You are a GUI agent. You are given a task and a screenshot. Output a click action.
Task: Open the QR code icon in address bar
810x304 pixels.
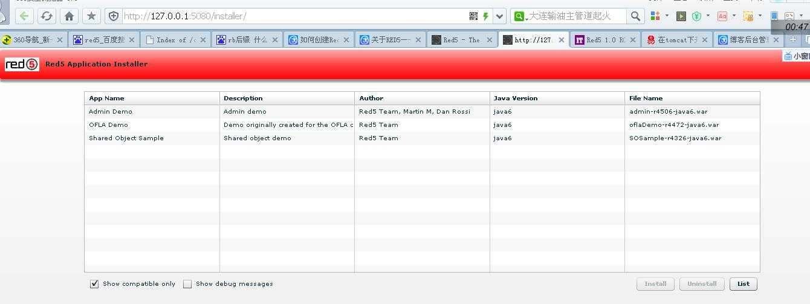pos(473,16)
